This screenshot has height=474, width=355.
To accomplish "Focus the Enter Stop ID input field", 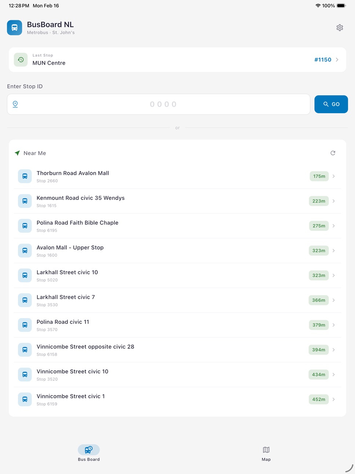I will point(158,104).
